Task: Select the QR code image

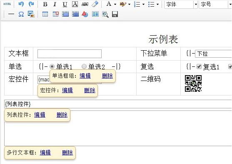Action: (x=193, y=83)
